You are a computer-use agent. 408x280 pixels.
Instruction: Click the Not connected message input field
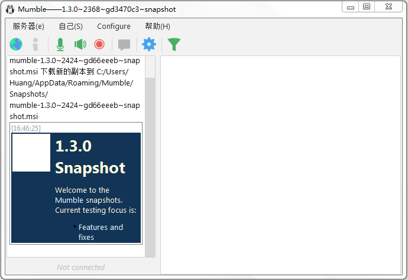point(80,267)
